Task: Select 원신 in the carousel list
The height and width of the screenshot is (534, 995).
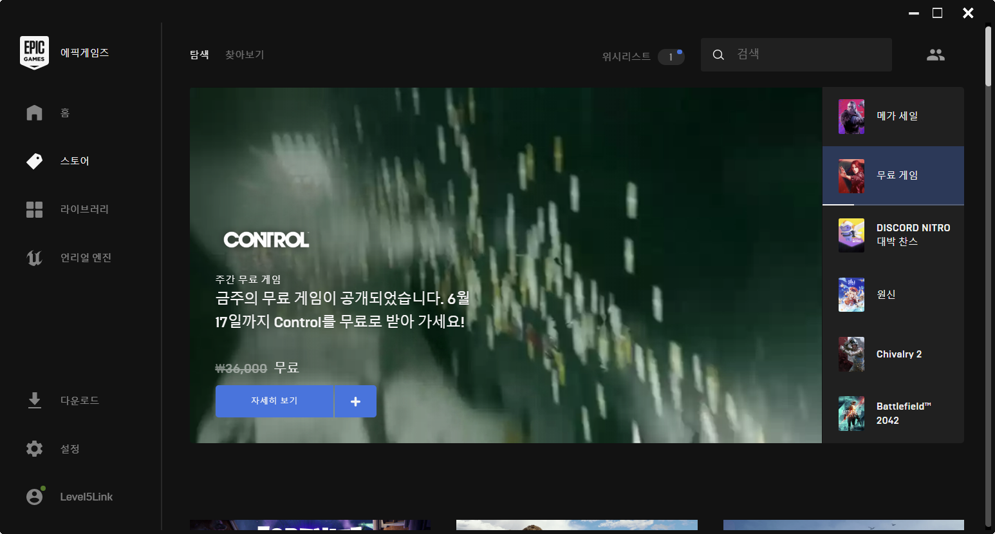Action: point(893,294)
